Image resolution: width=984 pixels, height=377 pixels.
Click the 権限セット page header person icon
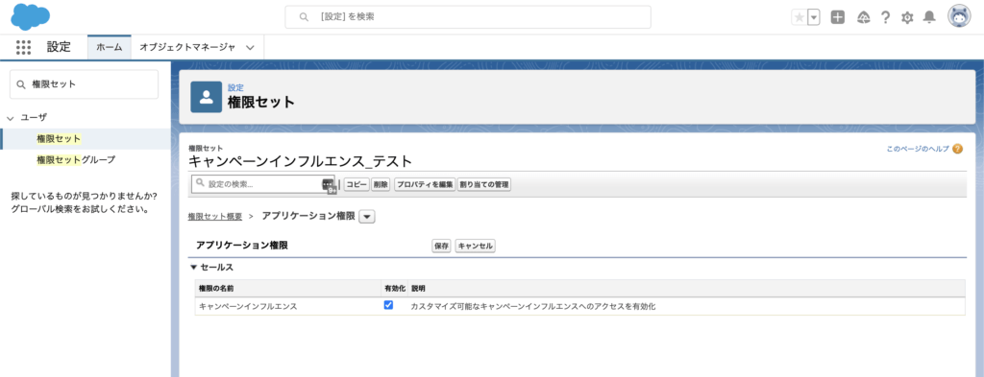coord(207,97)
